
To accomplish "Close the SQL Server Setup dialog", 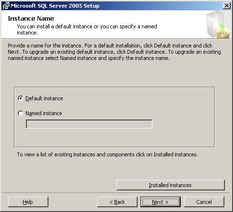I will pyautogui.click(x=227, y=6).
